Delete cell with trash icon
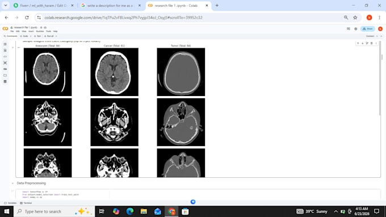Screen dimensions: 386x217 point(372,43)
